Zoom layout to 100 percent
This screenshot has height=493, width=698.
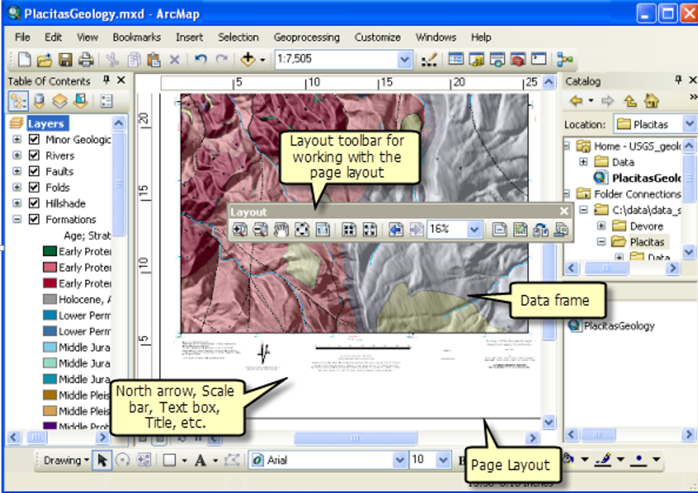click(323, 230)
